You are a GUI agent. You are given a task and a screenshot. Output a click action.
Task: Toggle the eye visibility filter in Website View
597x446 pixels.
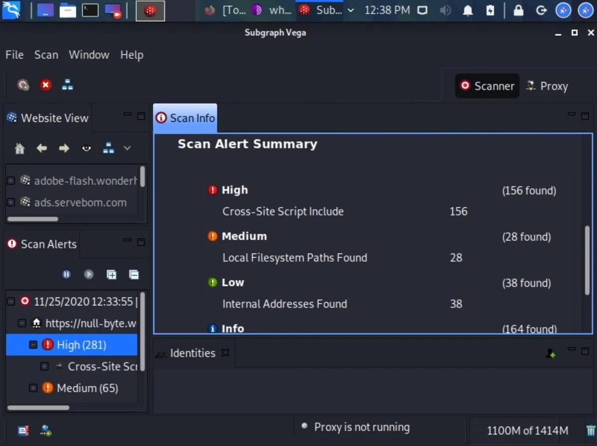(87, 148)
